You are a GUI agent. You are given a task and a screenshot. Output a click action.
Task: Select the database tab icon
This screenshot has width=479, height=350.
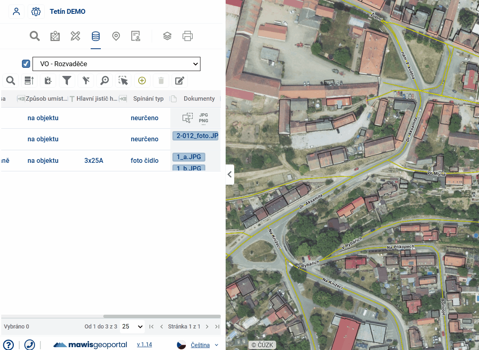96,36
